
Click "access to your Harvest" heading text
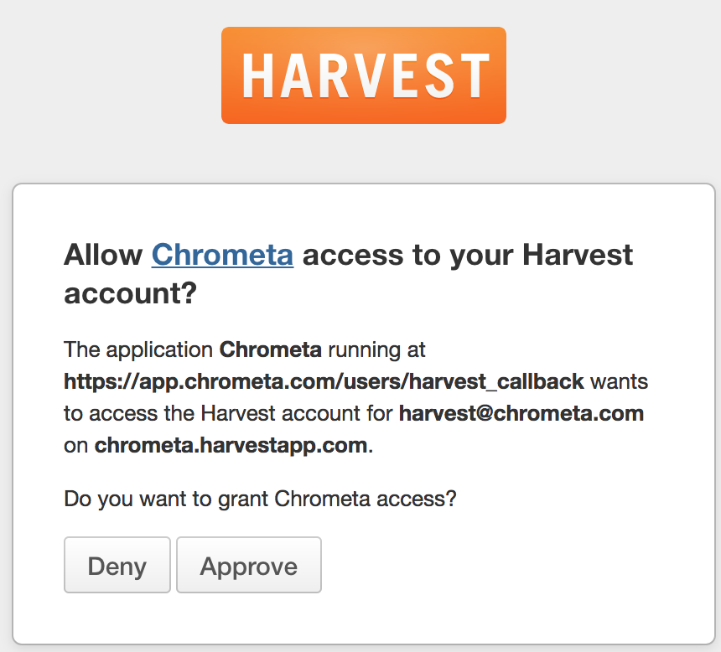pyautogui.click(x=468, y=255)
